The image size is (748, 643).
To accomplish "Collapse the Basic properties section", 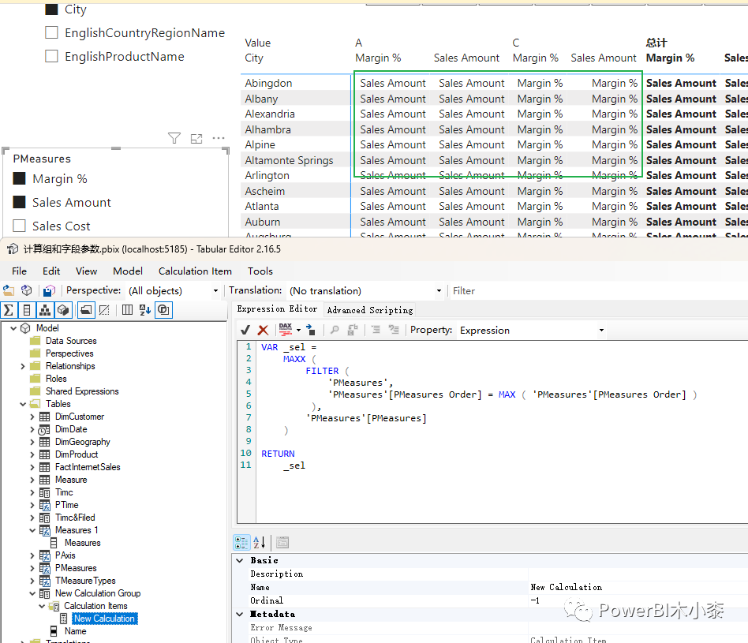I will click(x=240, y=560).
